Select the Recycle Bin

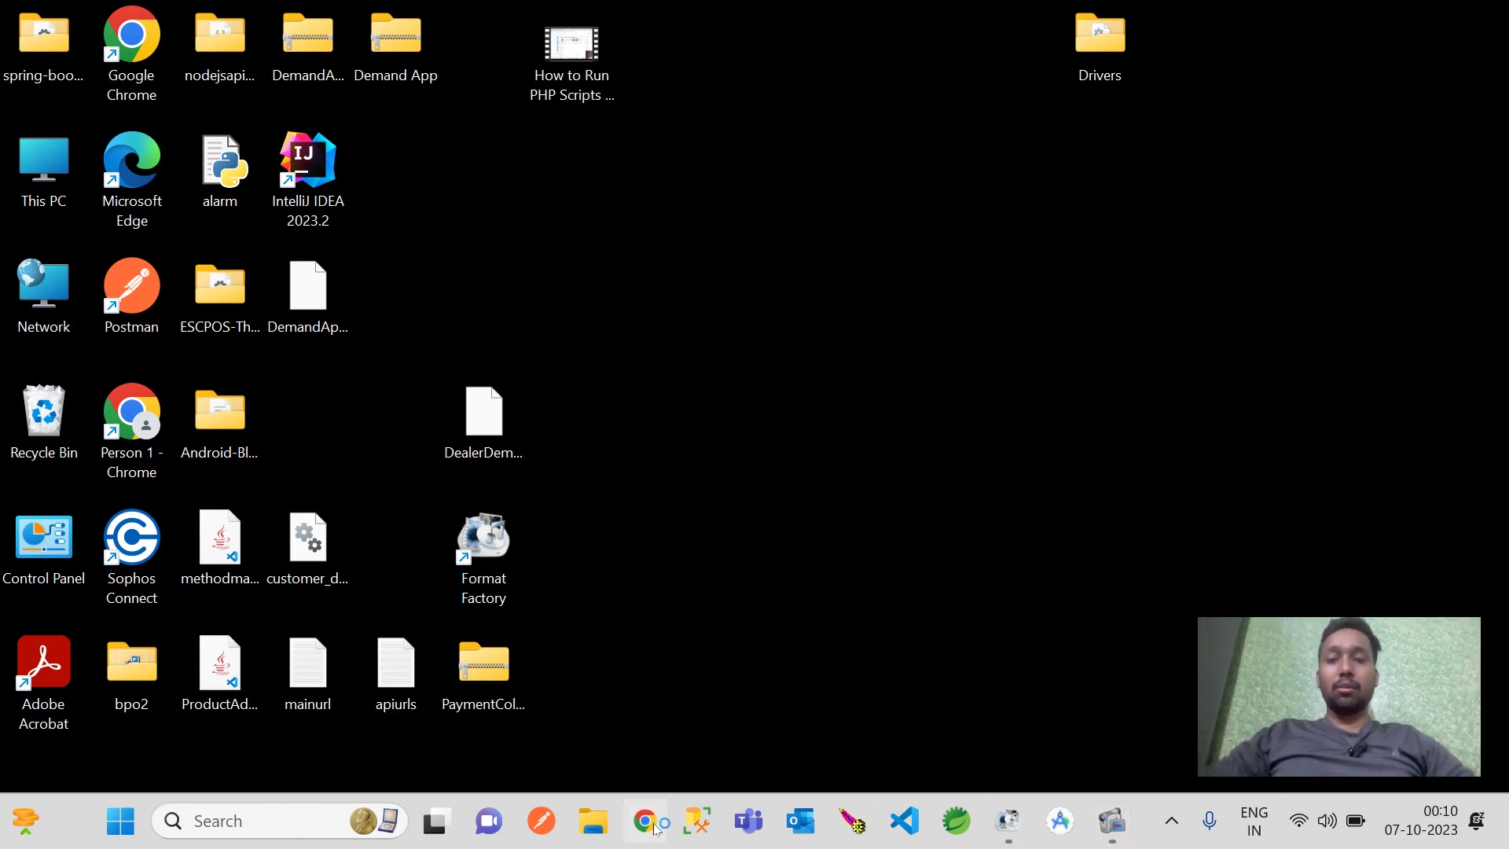coord(43,423)
